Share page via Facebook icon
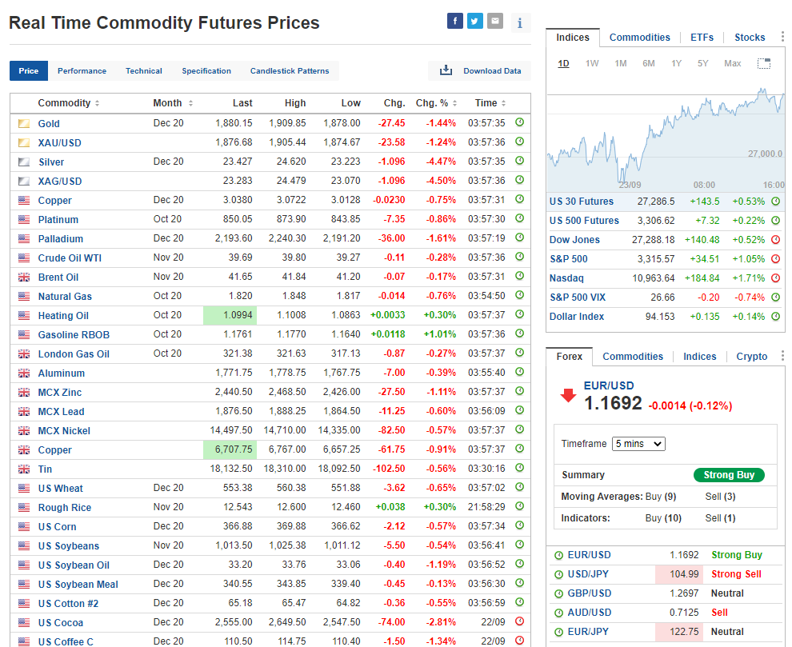 pos(455,22)
